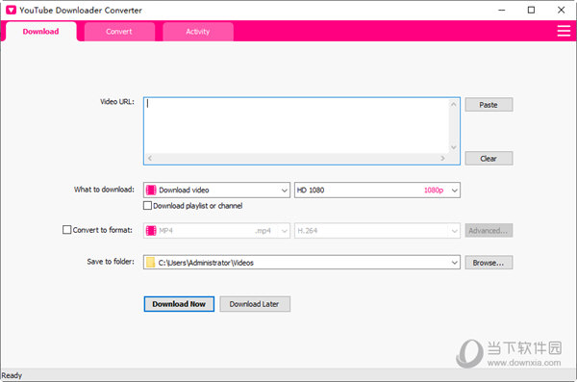Click the Browse... button
The width and height of the screenshot is (577, 382).
pyautogui.click(x=489, y=263)
